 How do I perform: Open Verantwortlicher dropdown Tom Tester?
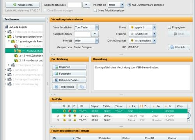(97, 27)
